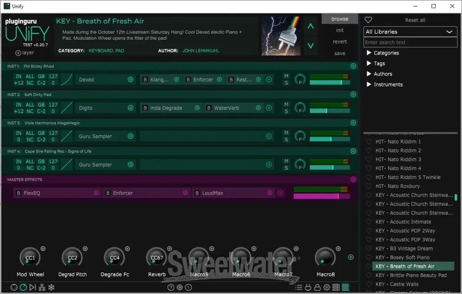Add effect to INST 3 with plus icon

[x=269, y=136]
